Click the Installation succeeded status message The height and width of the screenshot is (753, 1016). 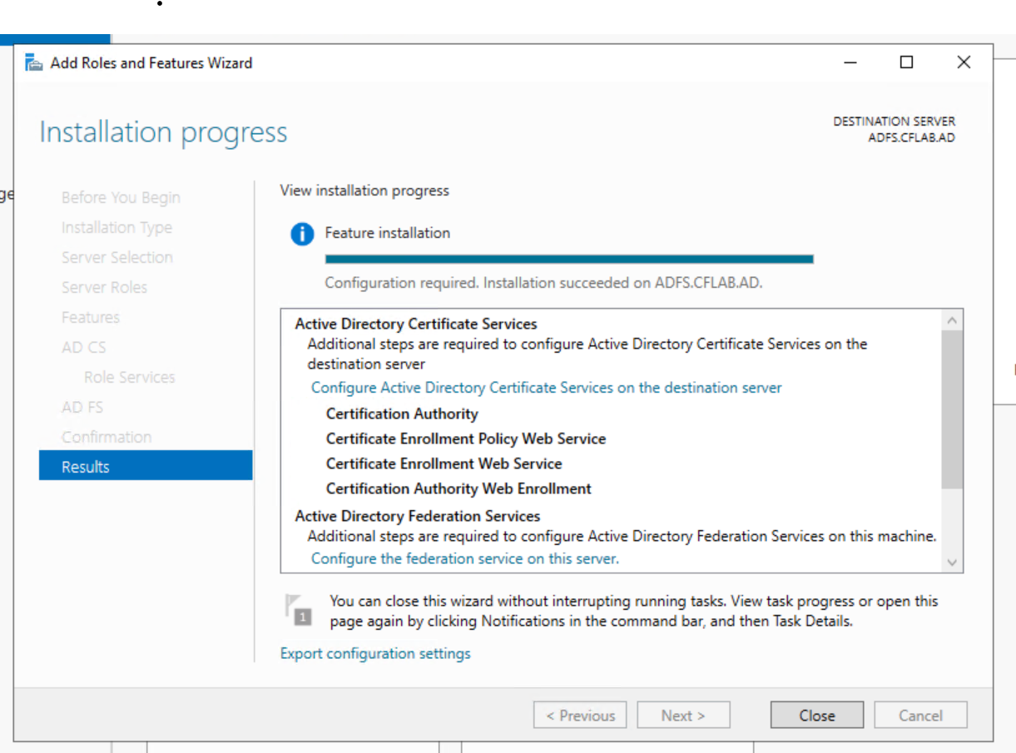tap(543, 283)
